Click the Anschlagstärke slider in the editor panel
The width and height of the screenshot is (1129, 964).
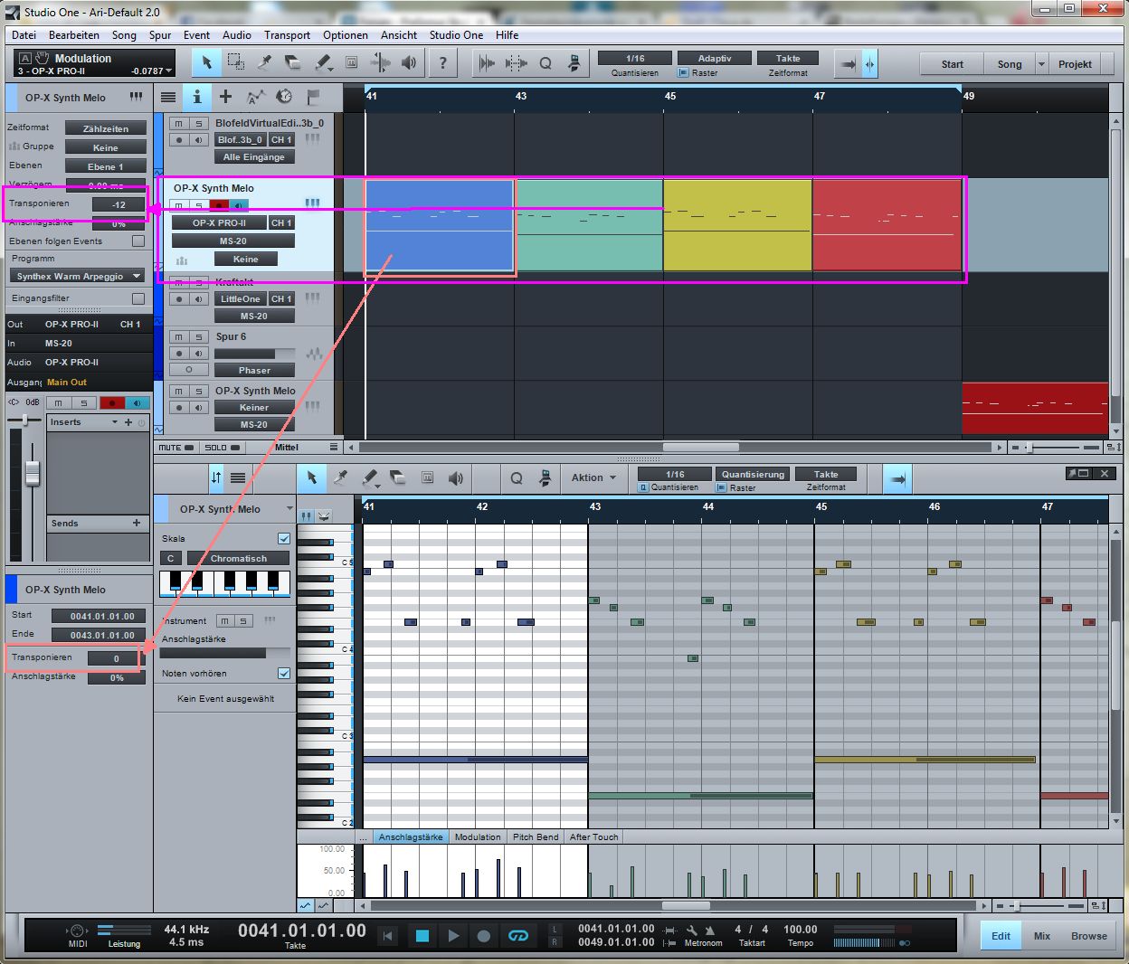226,652
